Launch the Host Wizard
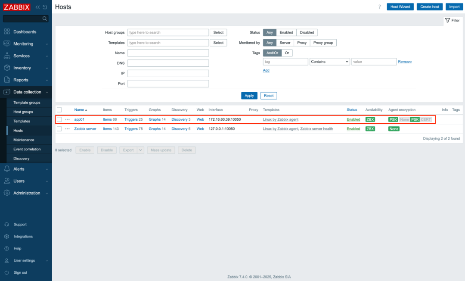This screenshot has width=465, height=281. [x=400, y=7]
